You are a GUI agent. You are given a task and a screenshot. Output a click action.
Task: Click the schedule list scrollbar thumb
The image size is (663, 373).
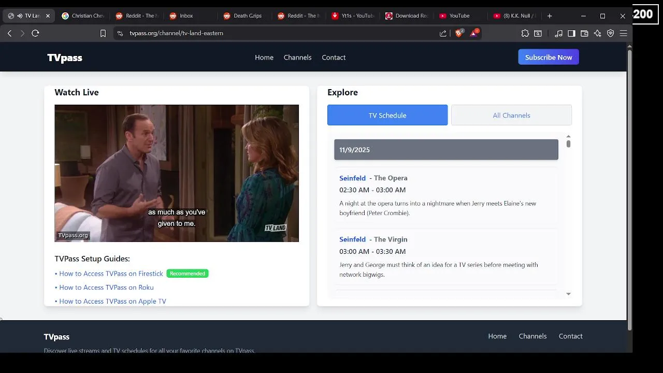tap(568, 144)
